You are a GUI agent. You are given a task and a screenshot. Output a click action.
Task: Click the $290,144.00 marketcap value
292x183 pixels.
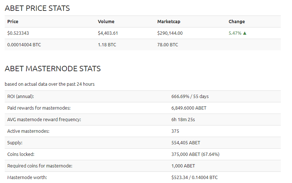[170, 33]
